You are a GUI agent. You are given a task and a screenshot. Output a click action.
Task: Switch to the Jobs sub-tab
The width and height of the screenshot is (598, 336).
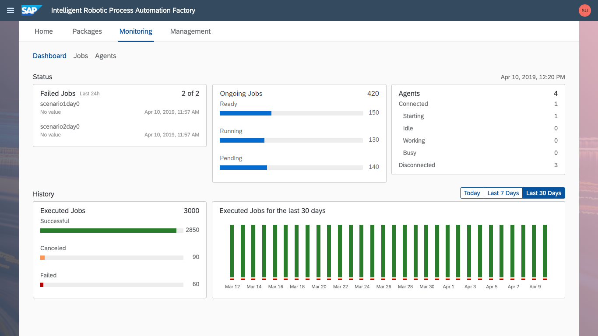pos(81,56)
